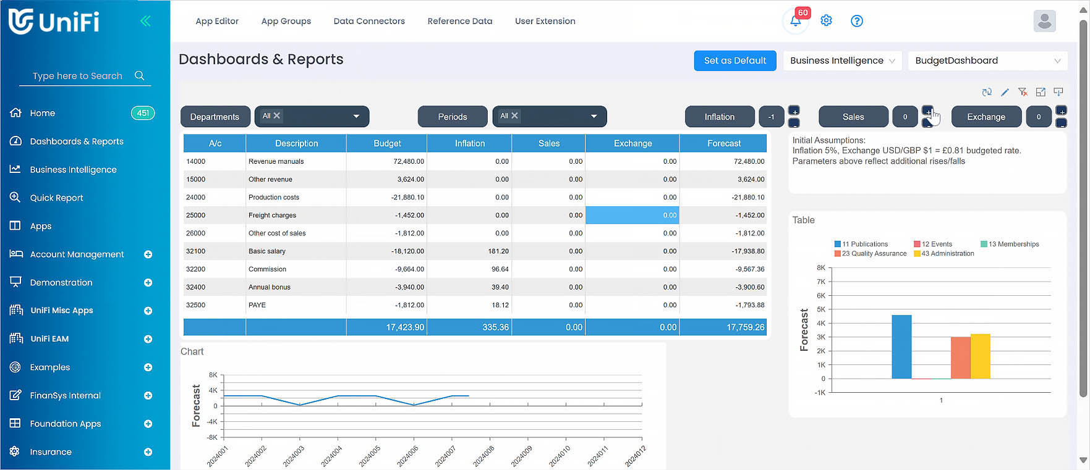Viewport: 1090px width, 470px height.
Task: Click the pop-out dashboard icon
Action: 1041,92
